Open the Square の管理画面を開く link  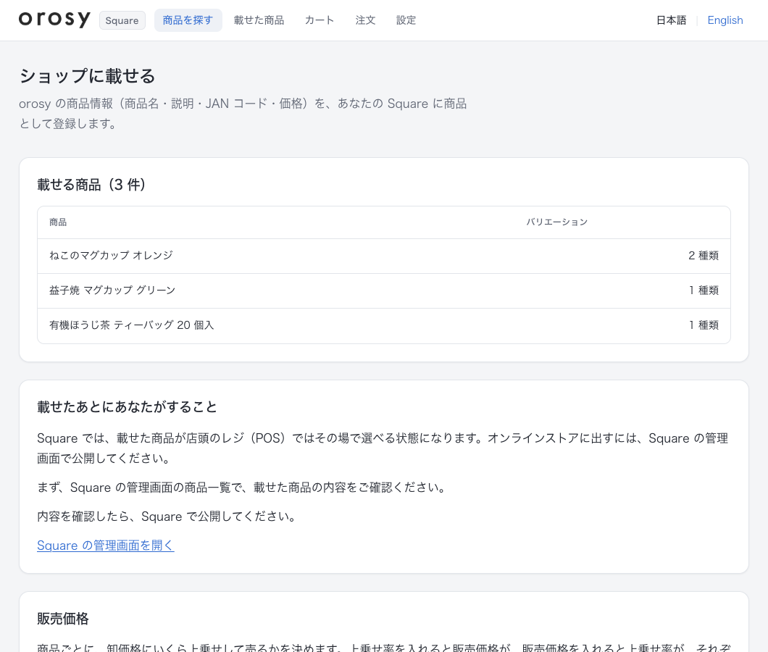tap(105, 546)
